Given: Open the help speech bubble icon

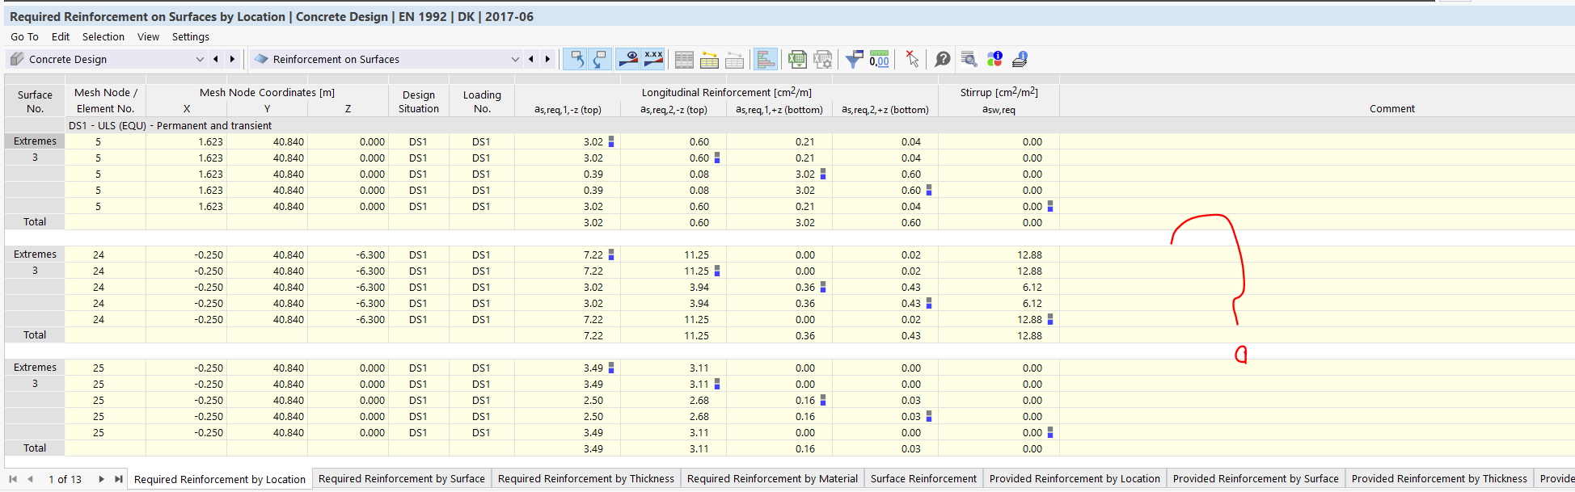Looking at the screenshot, I should click(943, 59).
